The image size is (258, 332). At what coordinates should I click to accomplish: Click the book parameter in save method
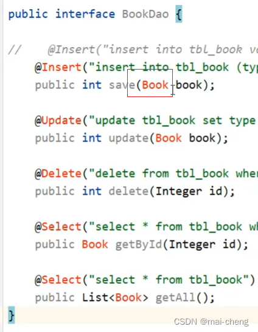point(189,85)
